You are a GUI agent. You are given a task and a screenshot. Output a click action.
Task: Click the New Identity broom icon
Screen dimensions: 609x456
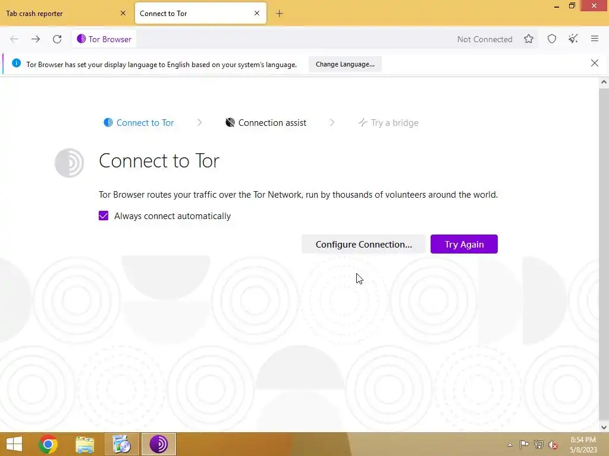[573, 39]
